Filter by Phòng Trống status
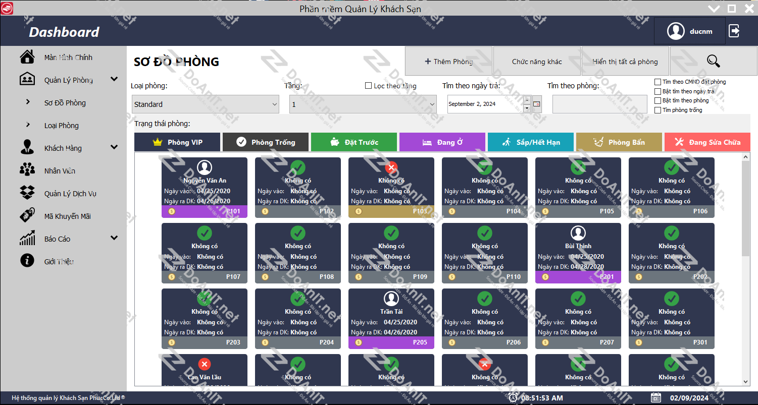The image size is (758, 405). (x=266, y=142)
